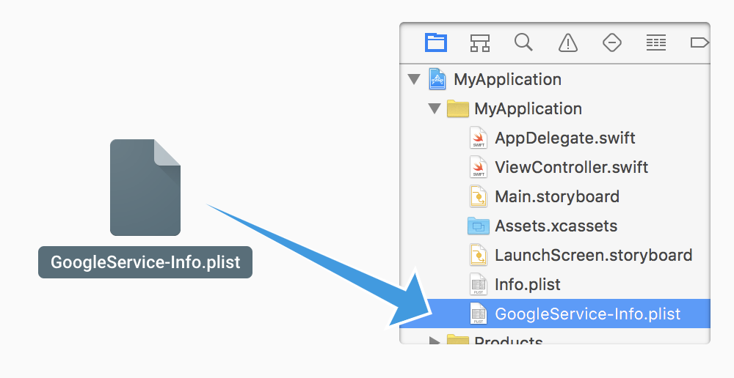Click the ViewController.swift Swift file icon

coord(479,167)
